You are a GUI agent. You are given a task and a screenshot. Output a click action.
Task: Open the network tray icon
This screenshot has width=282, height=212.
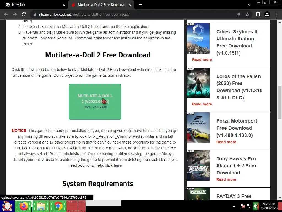[249, 206]
